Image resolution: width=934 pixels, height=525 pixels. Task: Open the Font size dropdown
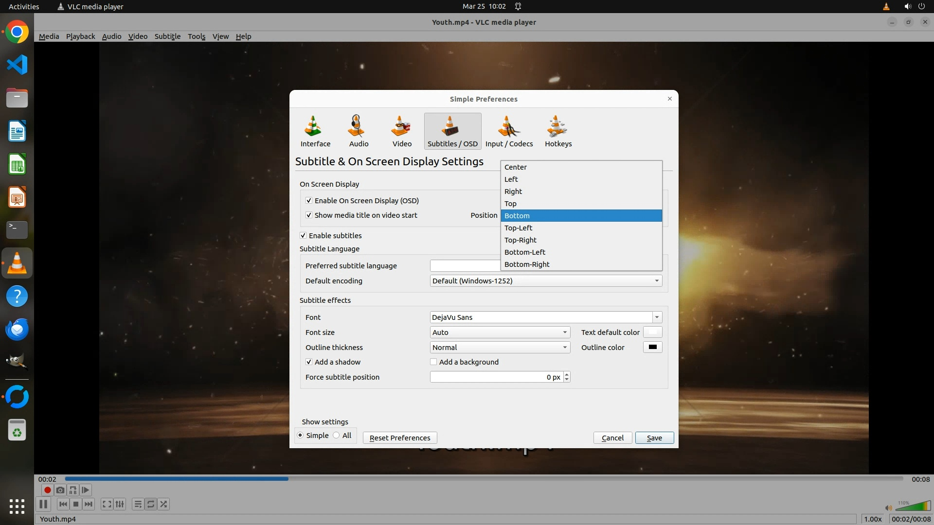point(500,332)
